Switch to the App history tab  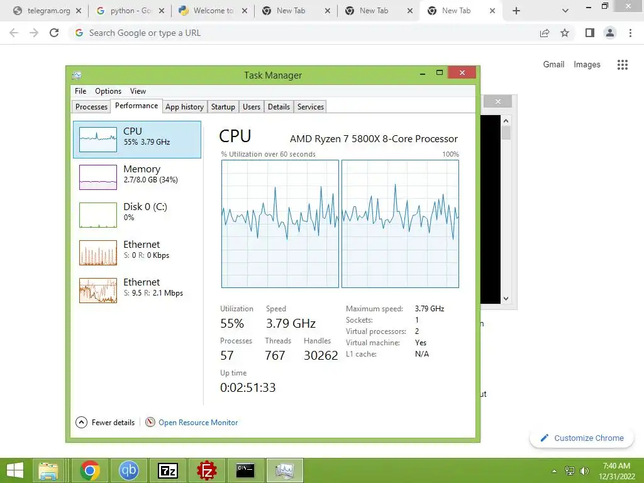(x=184, y=107)
